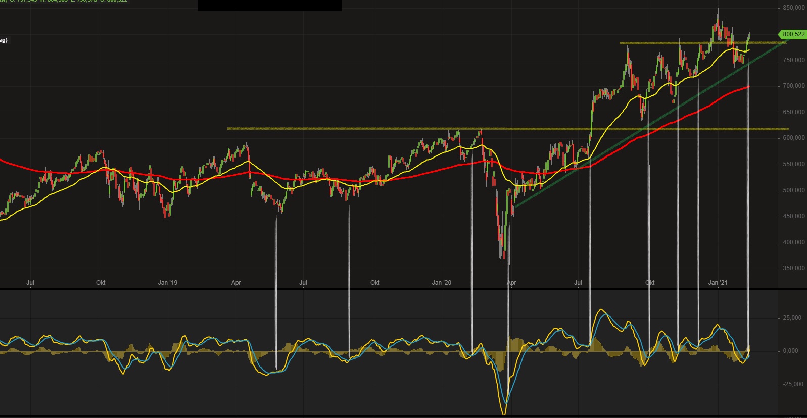The width and height of the screenshot is (807, 418).
Task: Click the Jan '20 date label
Action: (x=442, y=283)
